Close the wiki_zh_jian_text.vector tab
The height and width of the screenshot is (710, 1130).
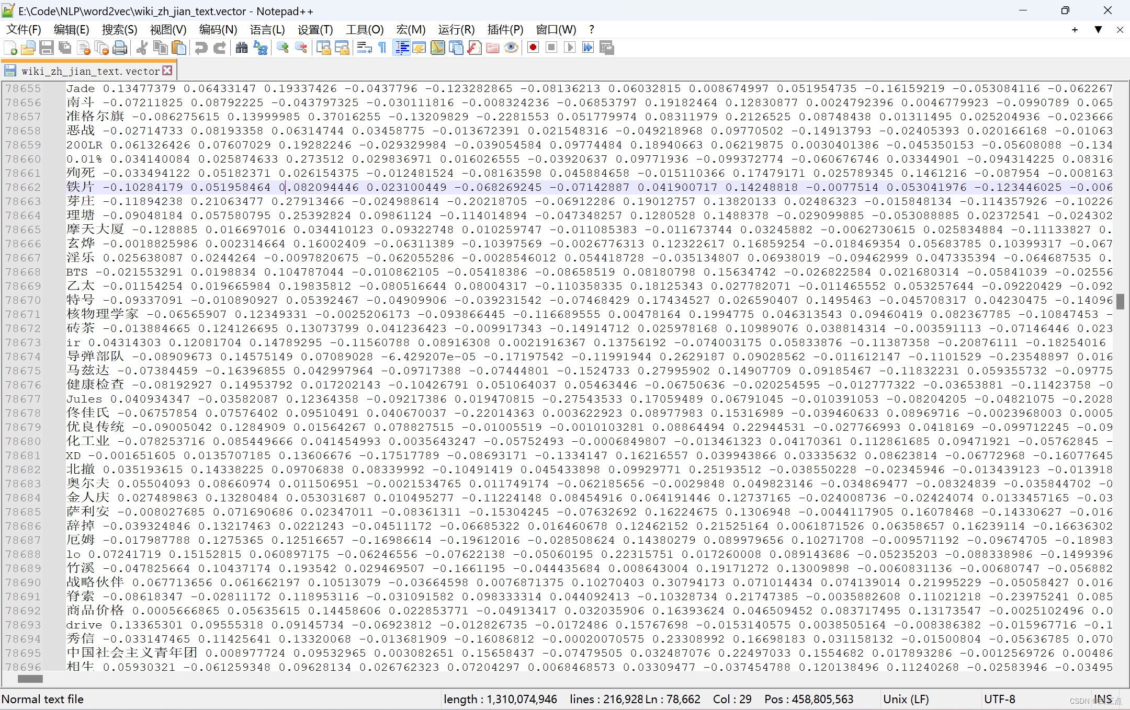tap(167, 71)
